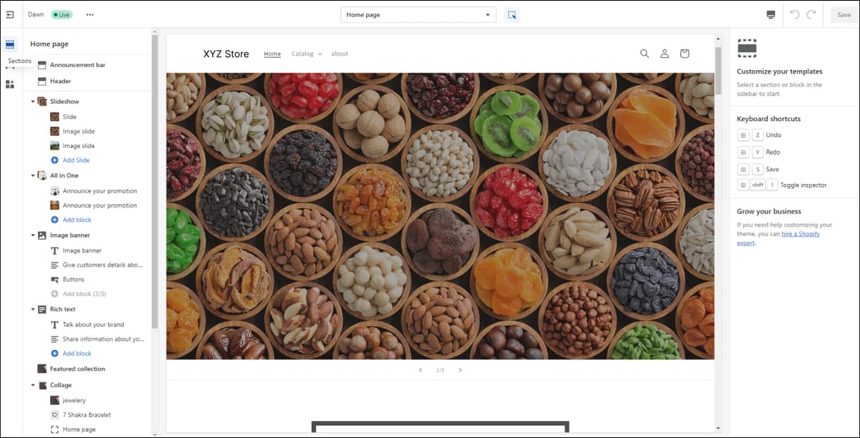Select the Header section icon
860x438 pixels.
[x=42, y=82]
